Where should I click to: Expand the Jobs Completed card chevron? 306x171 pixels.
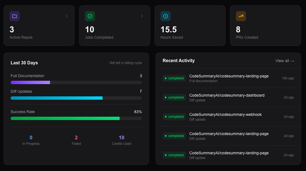click(142, 16)
